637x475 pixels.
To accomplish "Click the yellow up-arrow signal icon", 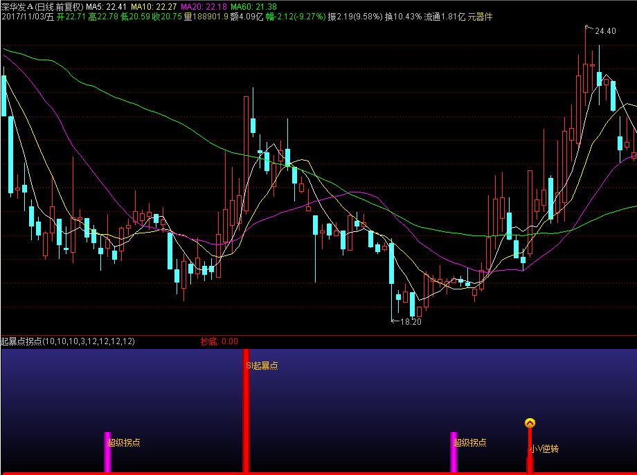I will [530, 423].
